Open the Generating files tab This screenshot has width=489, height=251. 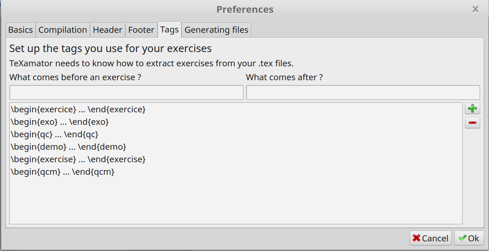click(216, 30)
